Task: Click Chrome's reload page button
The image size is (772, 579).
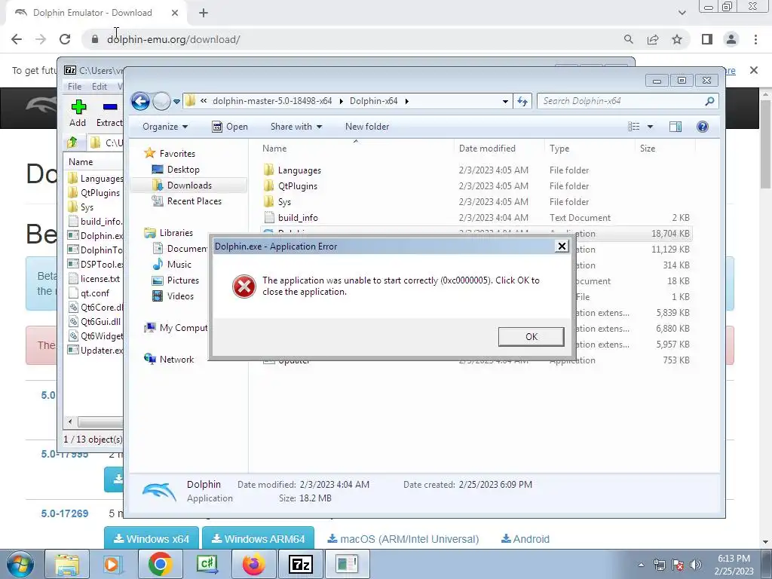Action: (65, 39)
